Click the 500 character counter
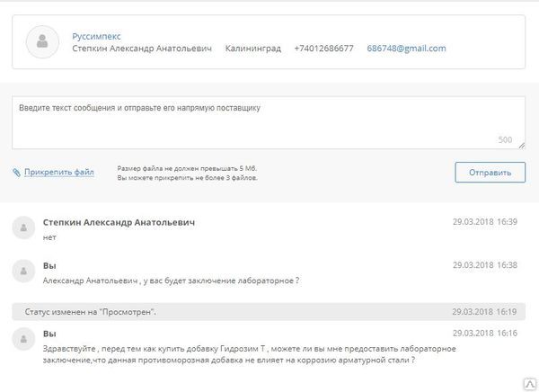This screenshot has width=539, height=392. coord(504,140)
